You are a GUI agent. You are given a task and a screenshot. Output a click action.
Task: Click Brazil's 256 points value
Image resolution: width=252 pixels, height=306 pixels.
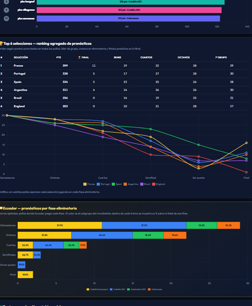point(65,98)
